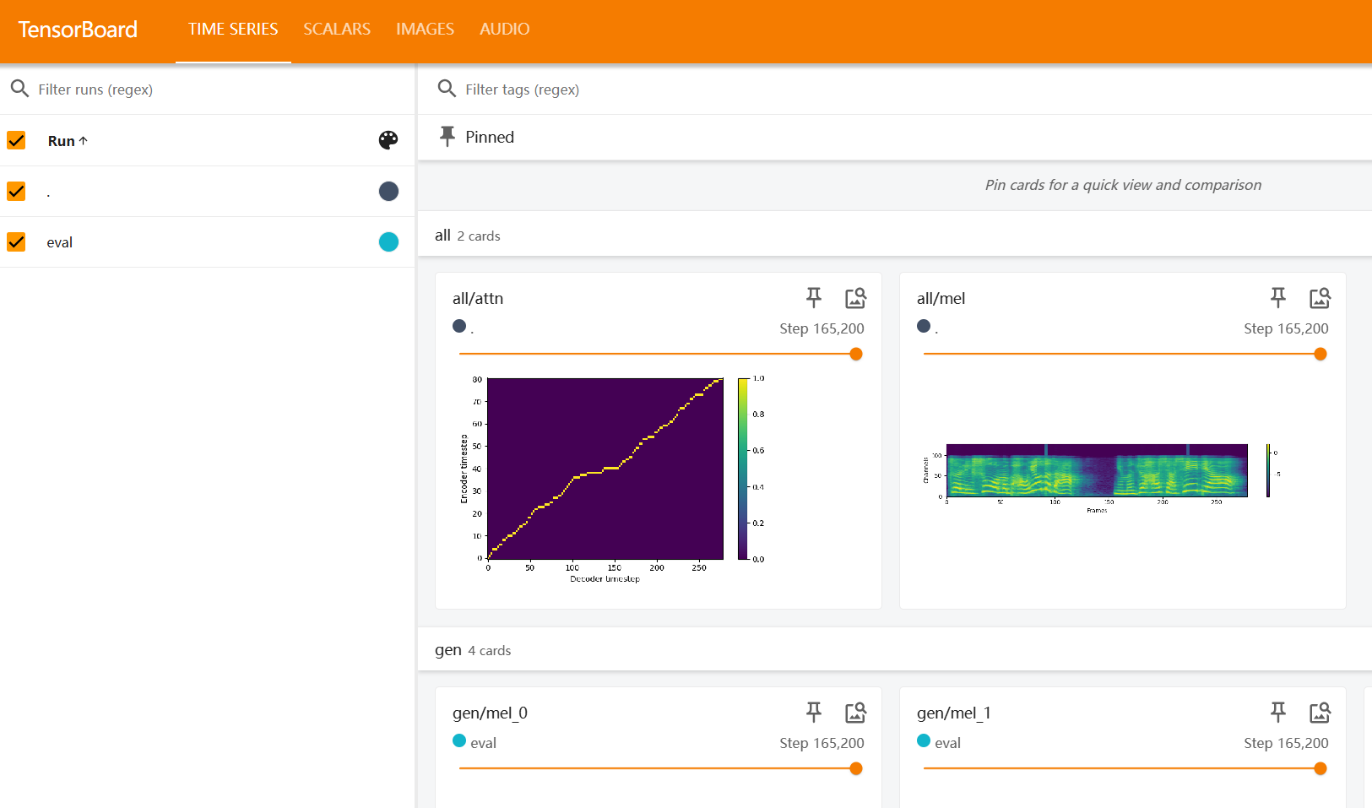
Task: Click the eval run label on gen/mel_0
Action: [x=483, y=743]
